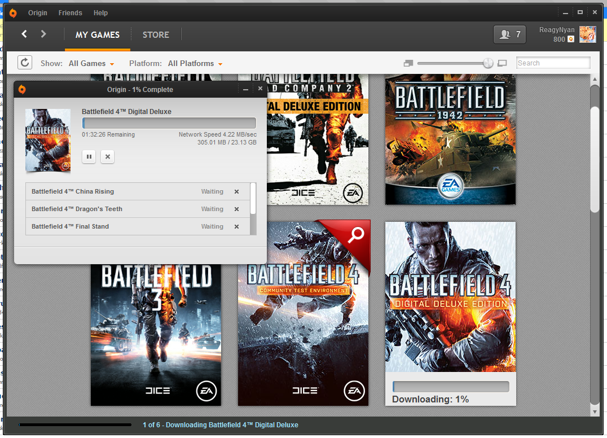The height and width of the screenshot is (438, 607).
Task: Open the Origin menu
Action: tap(38, 13)
